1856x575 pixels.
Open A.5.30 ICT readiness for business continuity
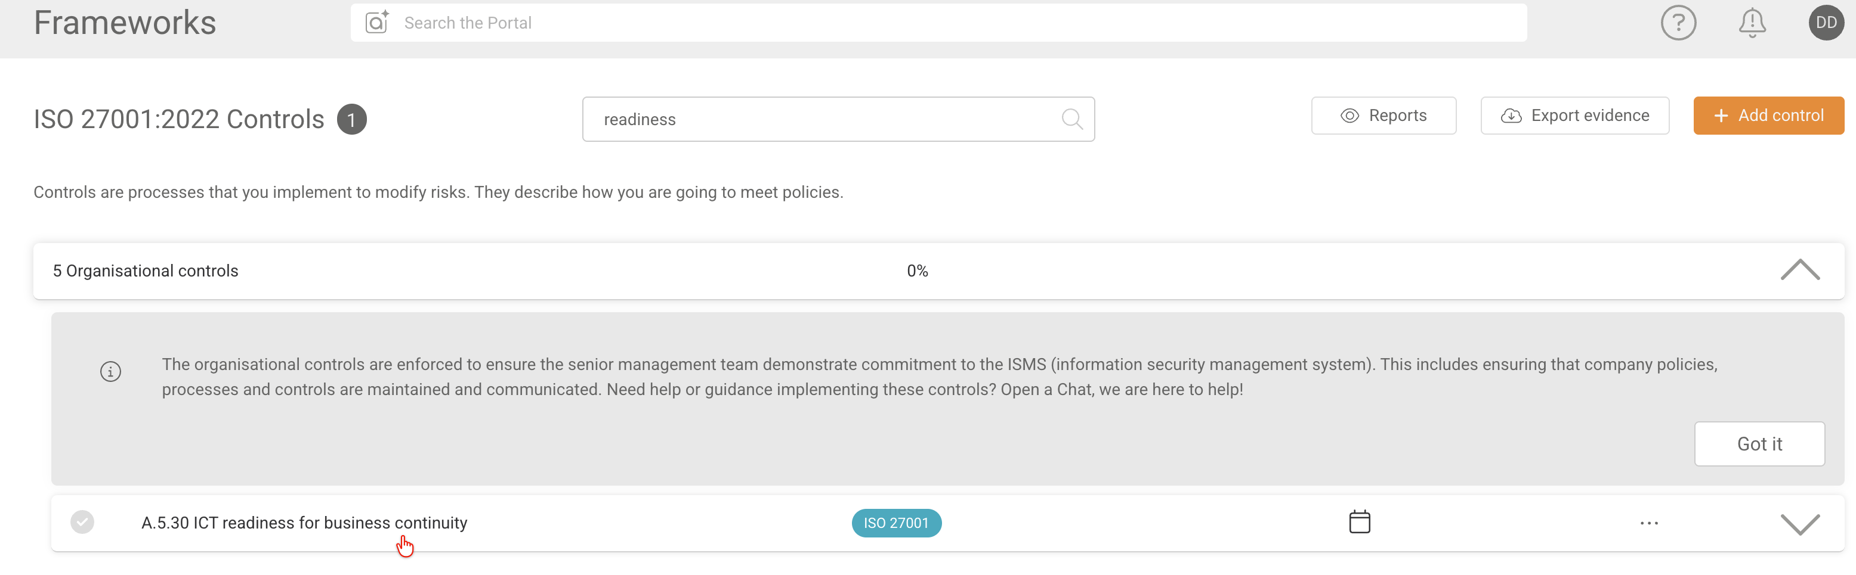[x=304, y=523]
